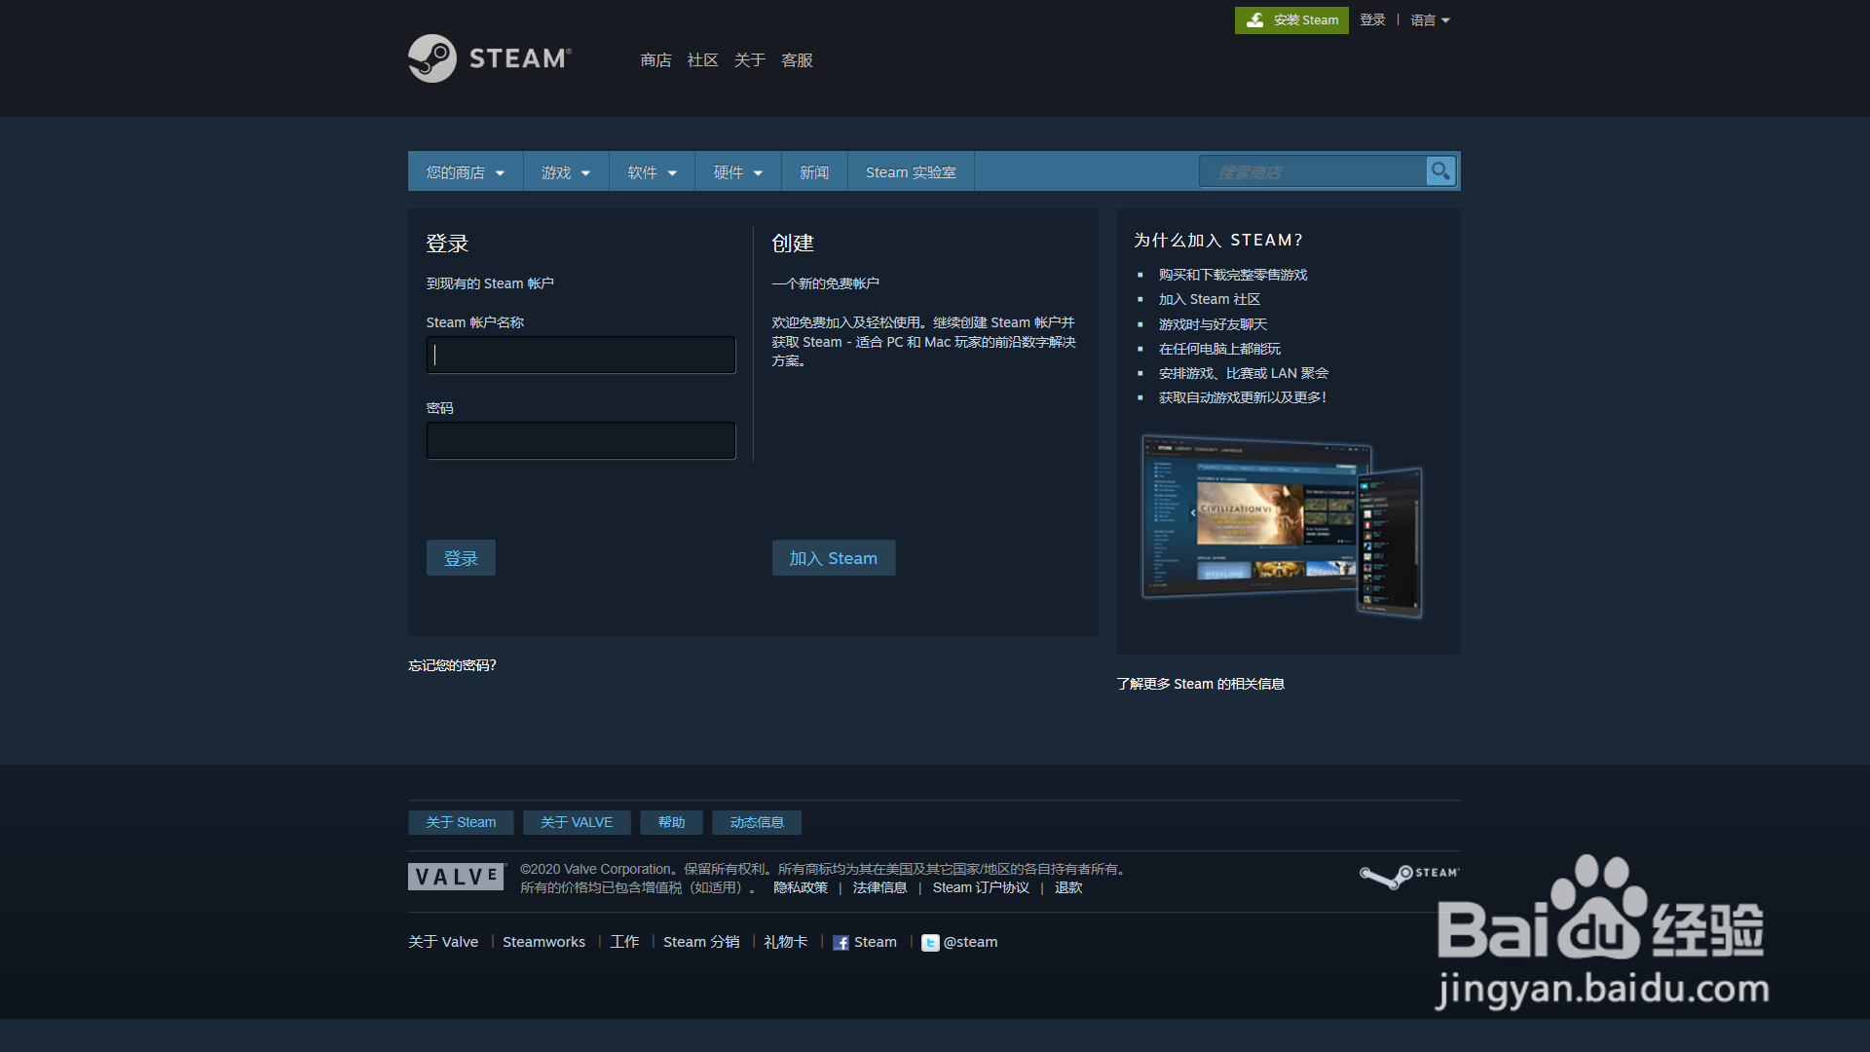
Task: Click the @steam Twitter link
Action: [x=970, y=942]
